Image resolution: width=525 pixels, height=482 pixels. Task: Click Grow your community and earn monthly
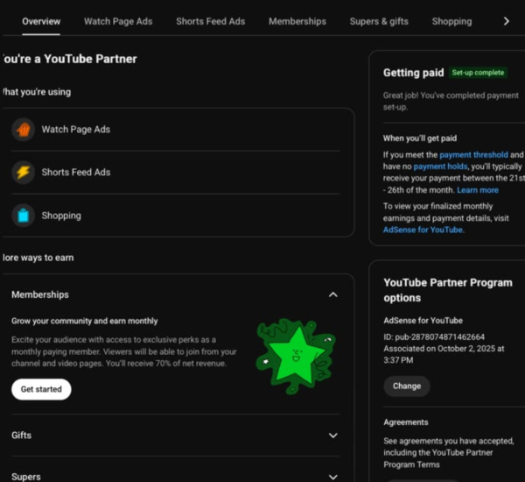point(84,321)
